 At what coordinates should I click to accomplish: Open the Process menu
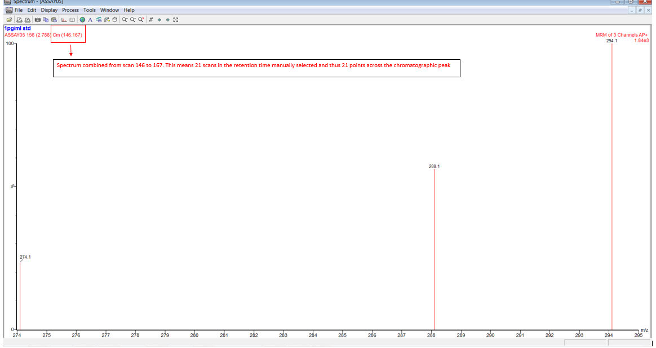click(70, 10)
